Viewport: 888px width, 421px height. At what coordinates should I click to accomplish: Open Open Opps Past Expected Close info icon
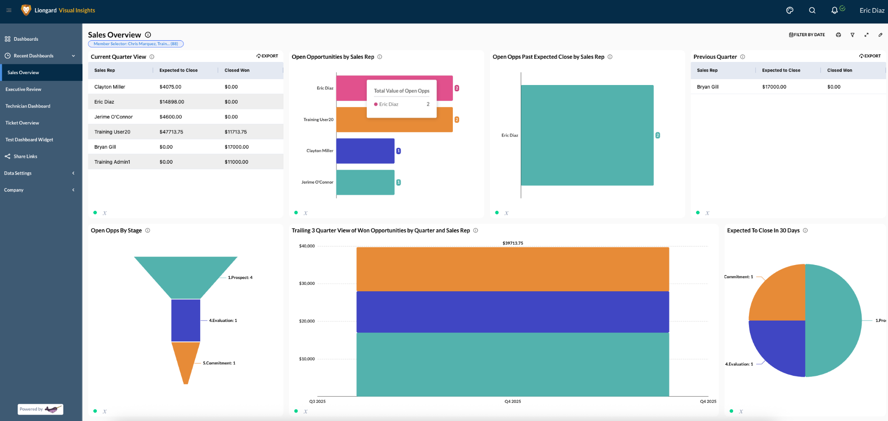tap(610, 57)
